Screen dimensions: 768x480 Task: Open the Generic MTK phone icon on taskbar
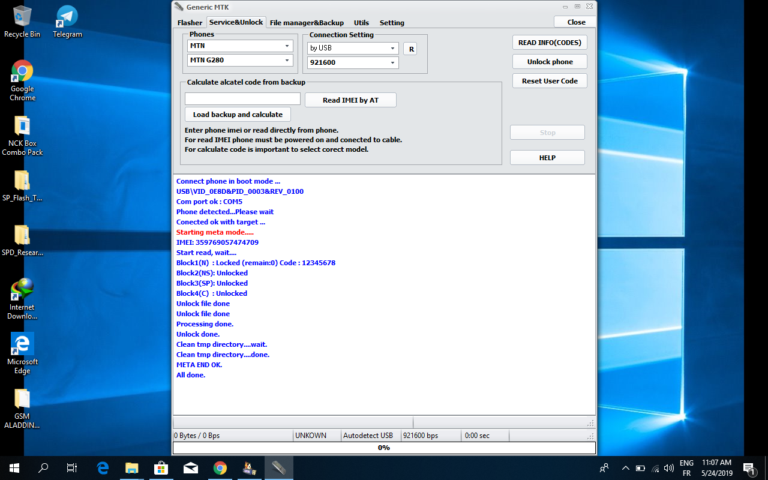[x=279, y=467]
